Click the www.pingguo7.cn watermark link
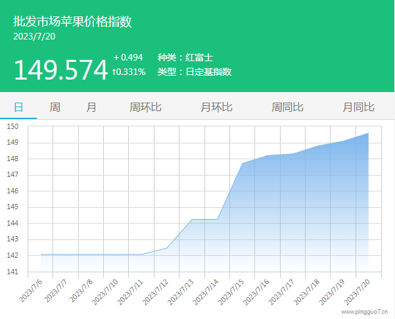 pyautogui.click(x=364, y=312)
